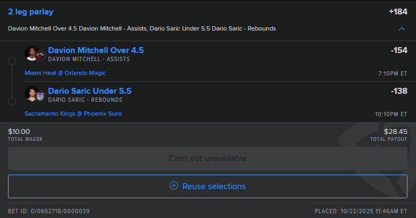Click the plus icon in Reuse selections
The width and height of the screenshot is (416, 218).
tap(174, 185)
